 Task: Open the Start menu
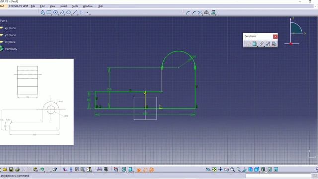pos(2,6)
